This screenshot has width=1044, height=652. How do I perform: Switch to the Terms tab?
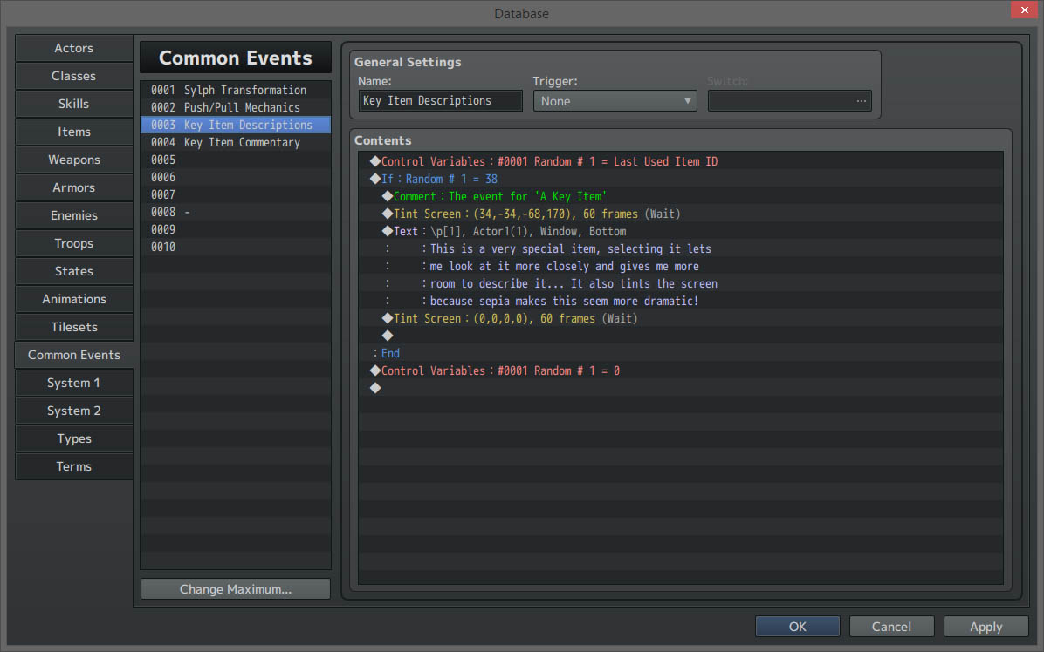tap(73, 466)
